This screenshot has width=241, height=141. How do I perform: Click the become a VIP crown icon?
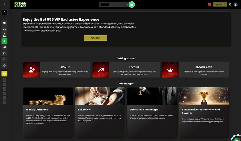(x=170, y=70)
